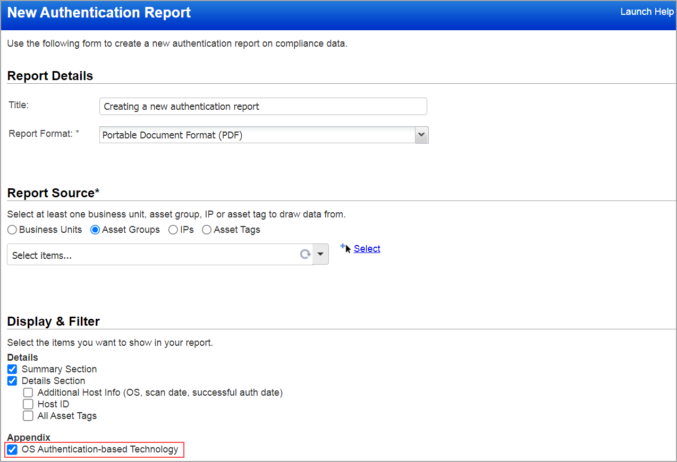This screenshot has width=677, height=462.
Task: Uncheck OS Authentication-based Technology
Action: tap(12, 449)
